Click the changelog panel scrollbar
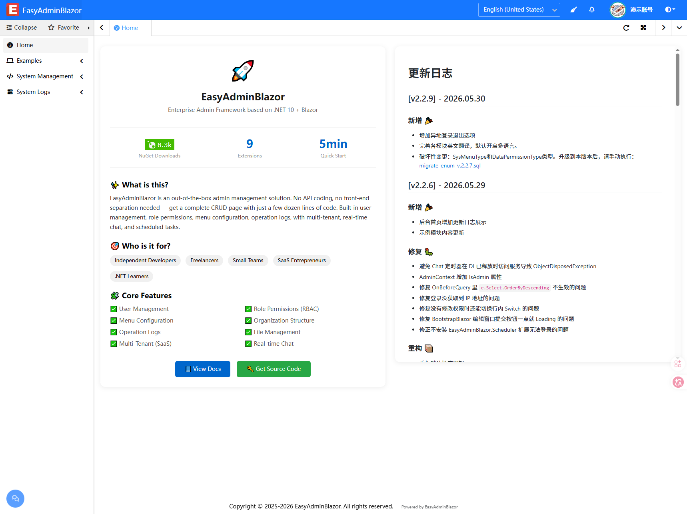 point(677,80)
